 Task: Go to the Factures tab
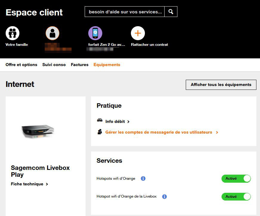point(80,65)
